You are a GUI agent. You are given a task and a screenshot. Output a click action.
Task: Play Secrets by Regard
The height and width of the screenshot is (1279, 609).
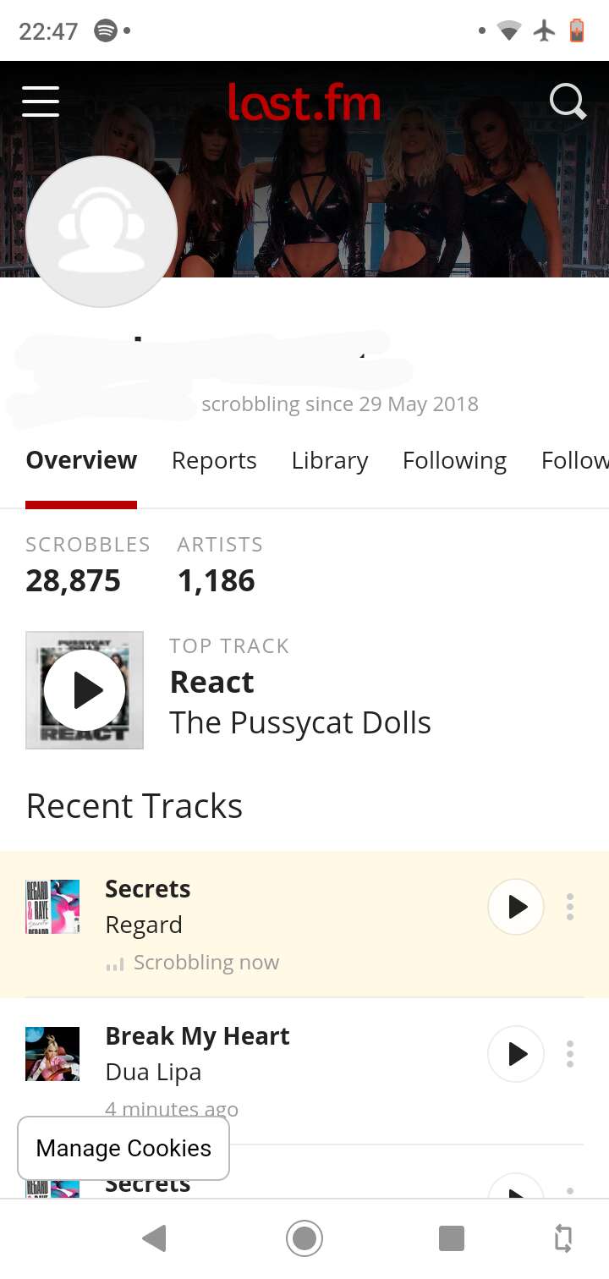(515, 907)
